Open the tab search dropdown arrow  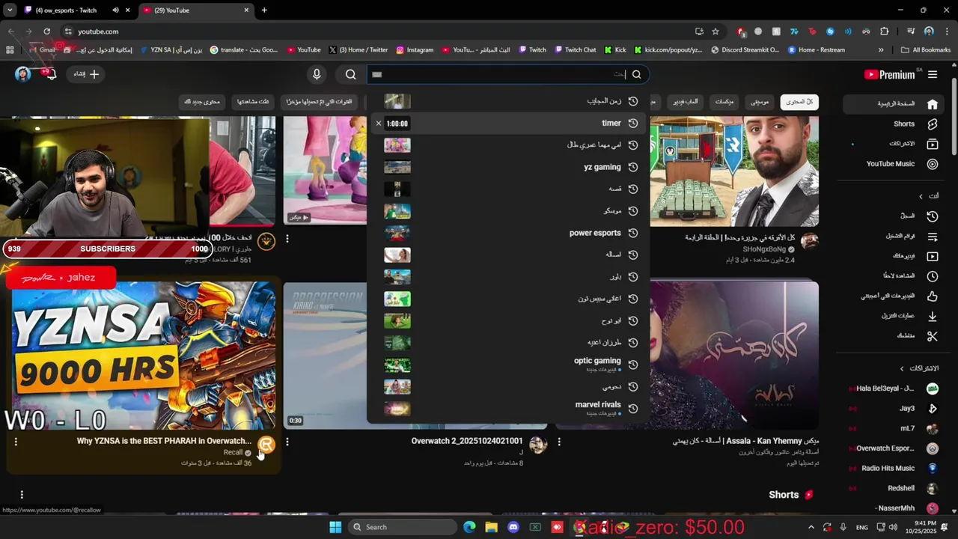10,10
